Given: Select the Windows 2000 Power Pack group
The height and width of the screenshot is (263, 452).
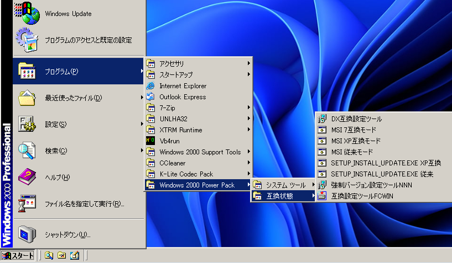Looking at the screenshot, I should tap(199, 185).
